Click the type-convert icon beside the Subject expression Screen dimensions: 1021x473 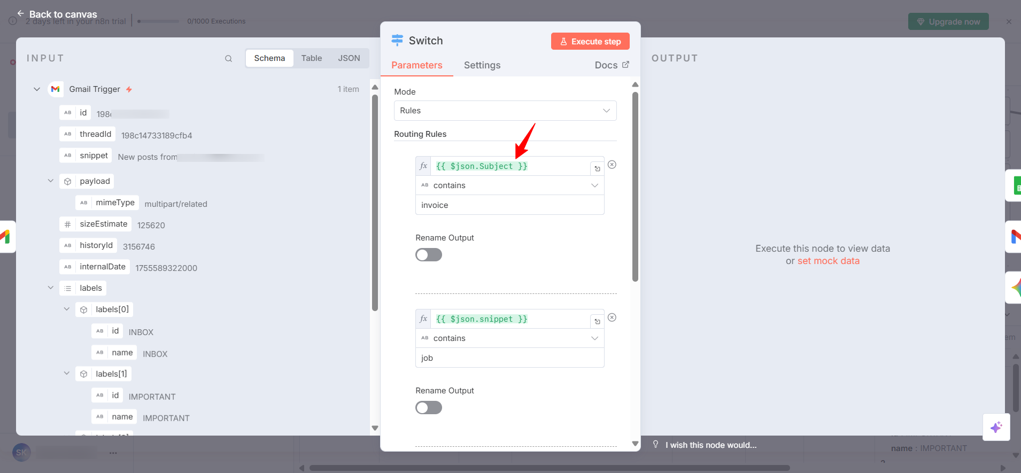tap(597, 168)
